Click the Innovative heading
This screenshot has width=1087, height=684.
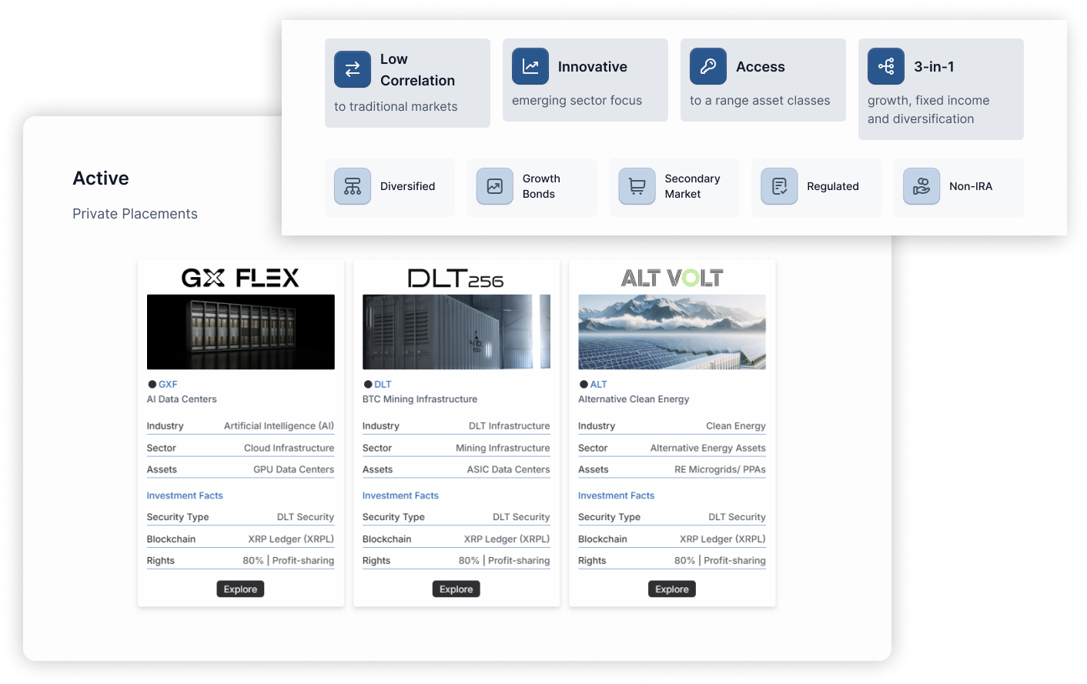593,67
